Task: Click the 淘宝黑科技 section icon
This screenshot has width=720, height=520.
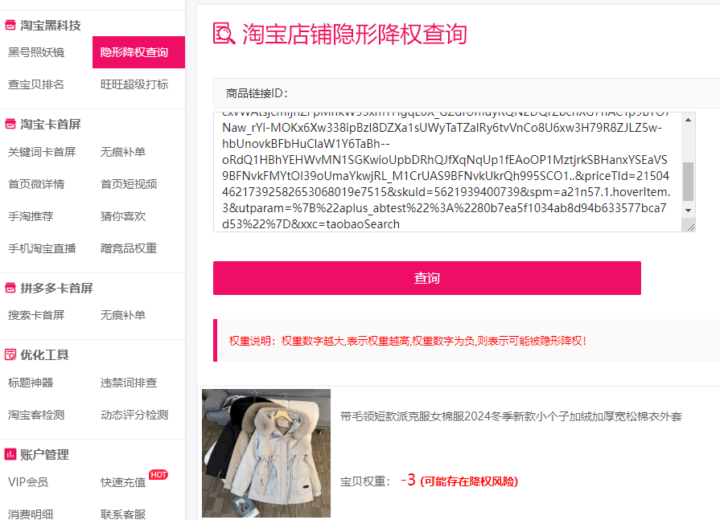Action: (x=10, y=25)
